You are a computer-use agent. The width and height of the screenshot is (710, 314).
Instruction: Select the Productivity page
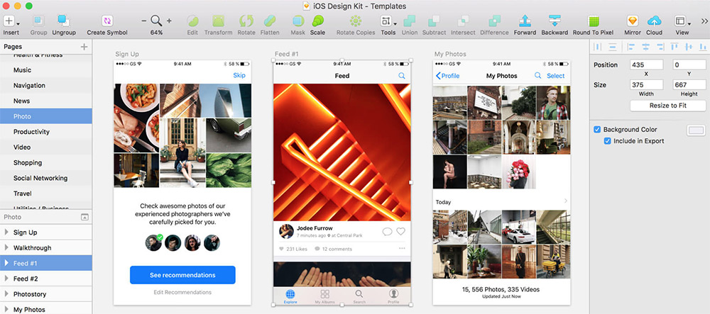(45, 131)
